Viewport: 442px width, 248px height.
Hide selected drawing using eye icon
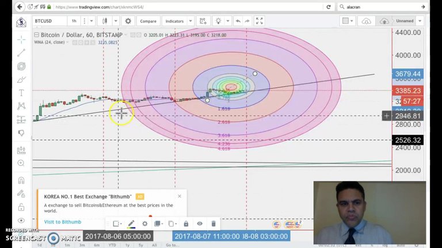click(200, 224)
